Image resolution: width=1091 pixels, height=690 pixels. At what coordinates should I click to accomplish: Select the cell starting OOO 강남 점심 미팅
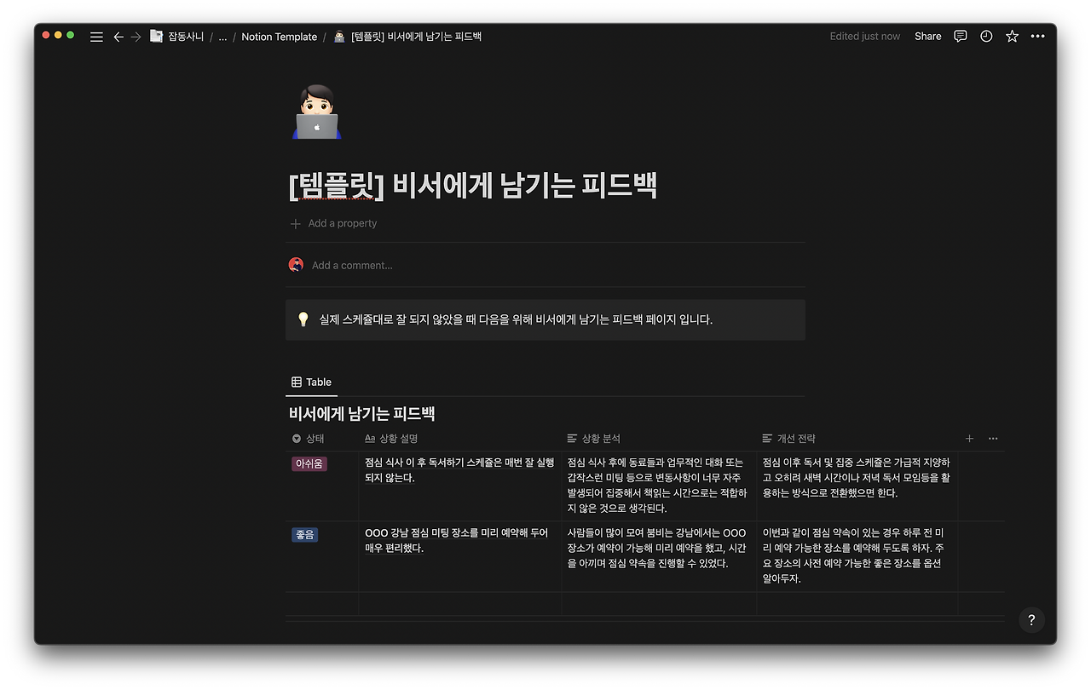click(459, 557)
